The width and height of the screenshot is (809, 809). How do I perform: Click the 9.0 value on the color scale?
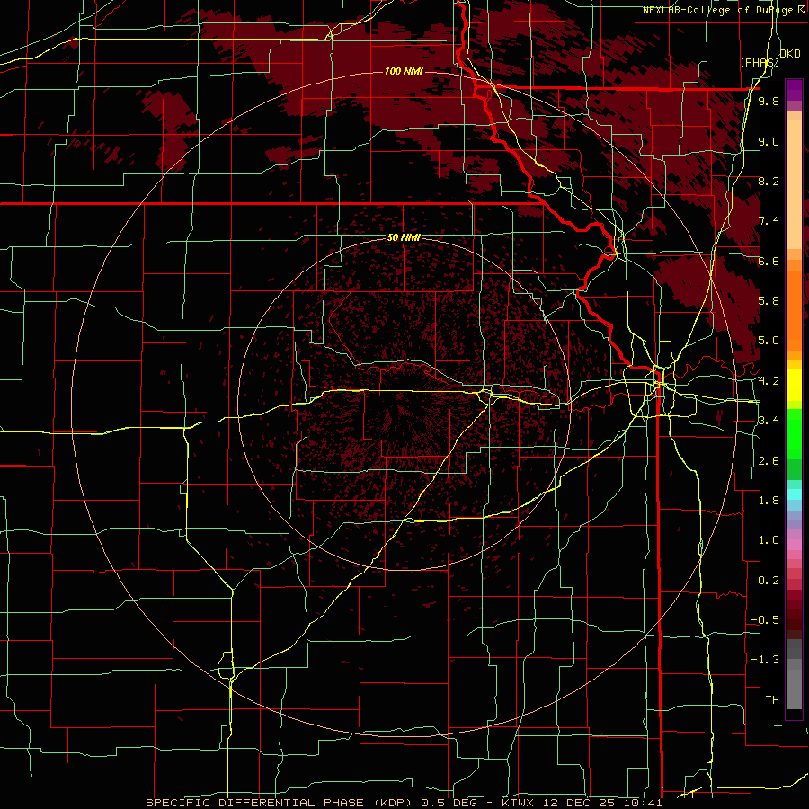pyautogui.click(x=769, y=141)
